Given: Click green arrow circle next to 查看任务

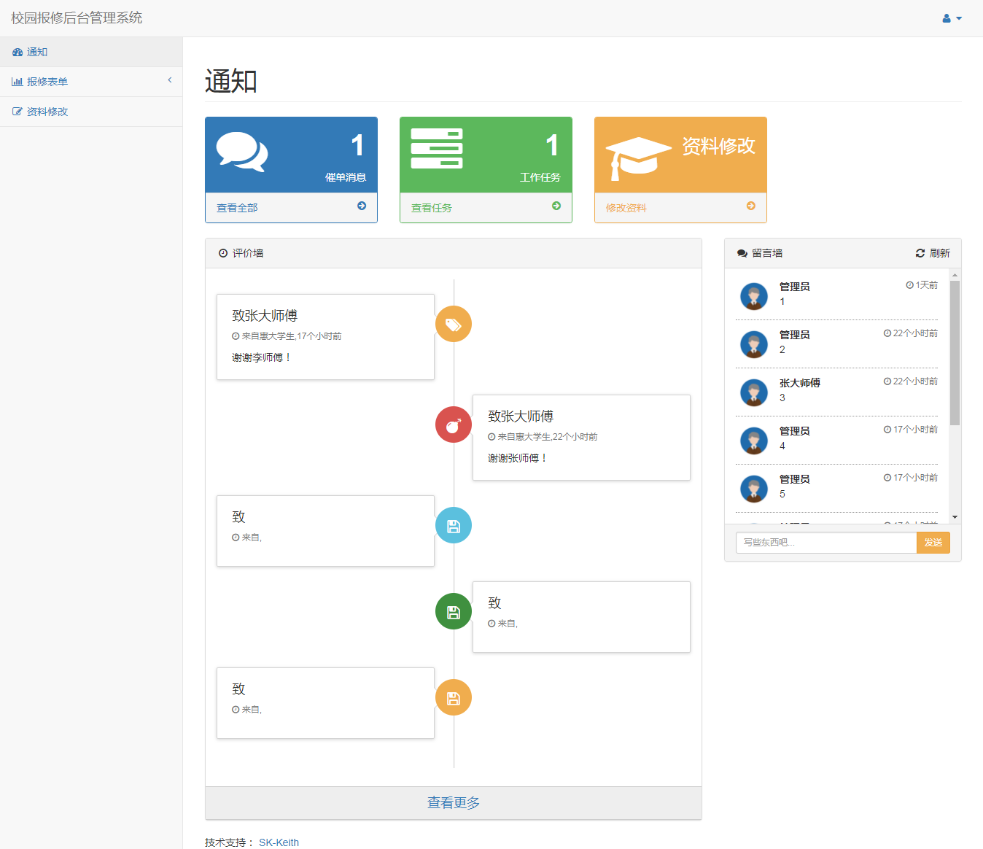Looking at the screenshot, I should point(556,206).
